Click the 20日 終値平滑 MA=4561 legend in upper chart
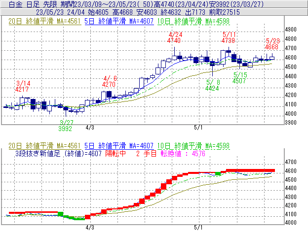 (44, 21)
